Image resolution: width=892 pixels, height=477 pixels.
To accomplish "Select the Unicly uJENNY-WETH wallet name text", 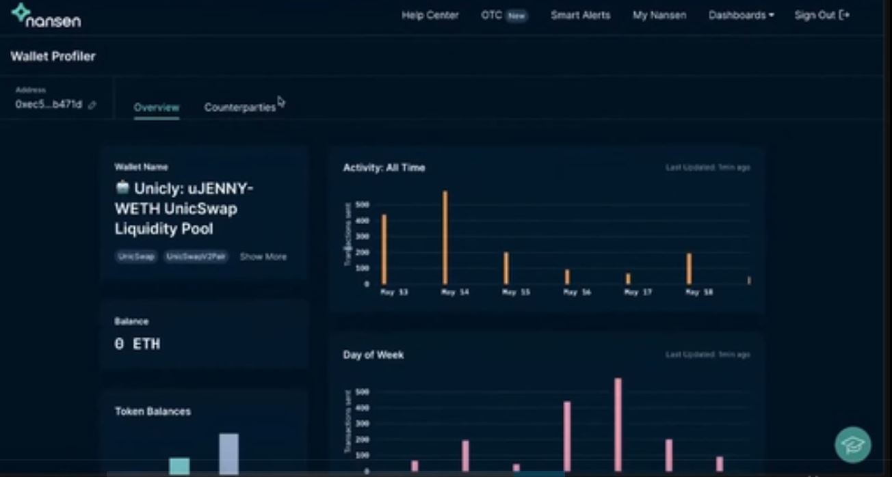I will [x=183, y=208].
